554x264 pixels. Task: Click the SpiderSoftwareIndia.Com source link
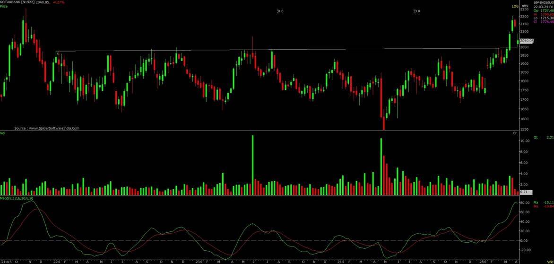pyautogui.click(x=47, y=128)
